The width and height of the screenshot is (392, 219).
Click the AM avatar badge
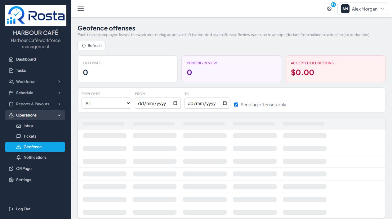[x=345, y=9]
